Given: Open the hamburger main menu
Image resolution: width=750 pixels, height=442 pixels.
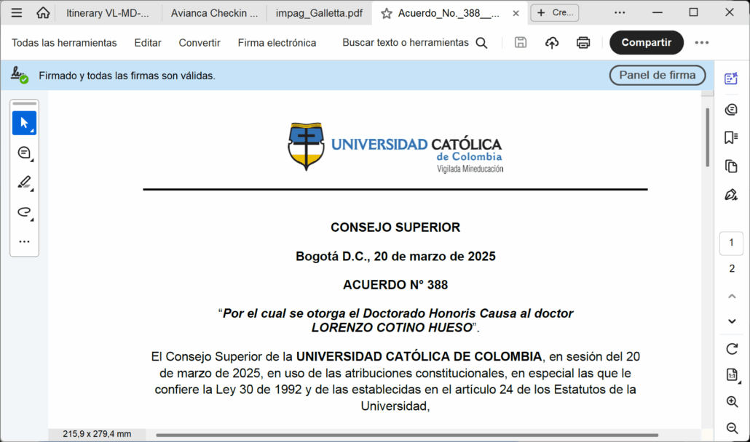Looking at the screenshot, I should 17,13.
